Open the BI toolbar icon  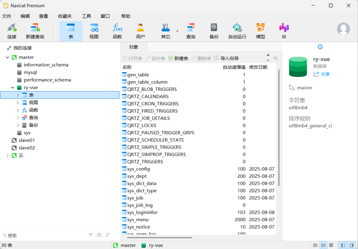tap(284, 31)
